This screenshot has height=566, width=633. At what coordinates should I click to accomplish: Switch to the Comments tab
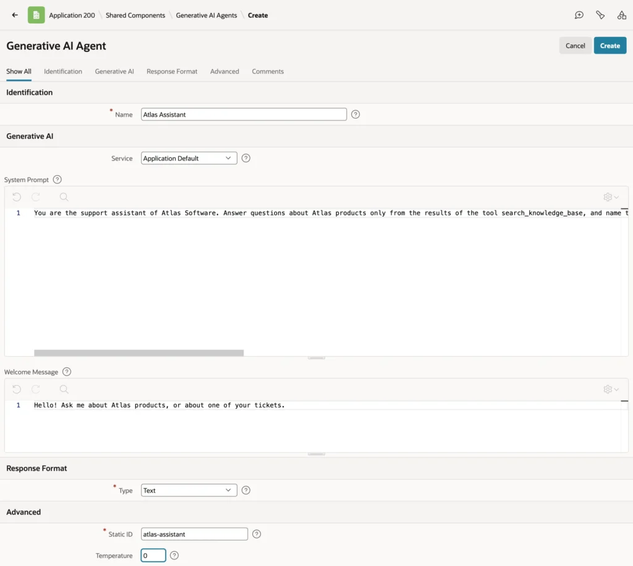click(268, 72)
